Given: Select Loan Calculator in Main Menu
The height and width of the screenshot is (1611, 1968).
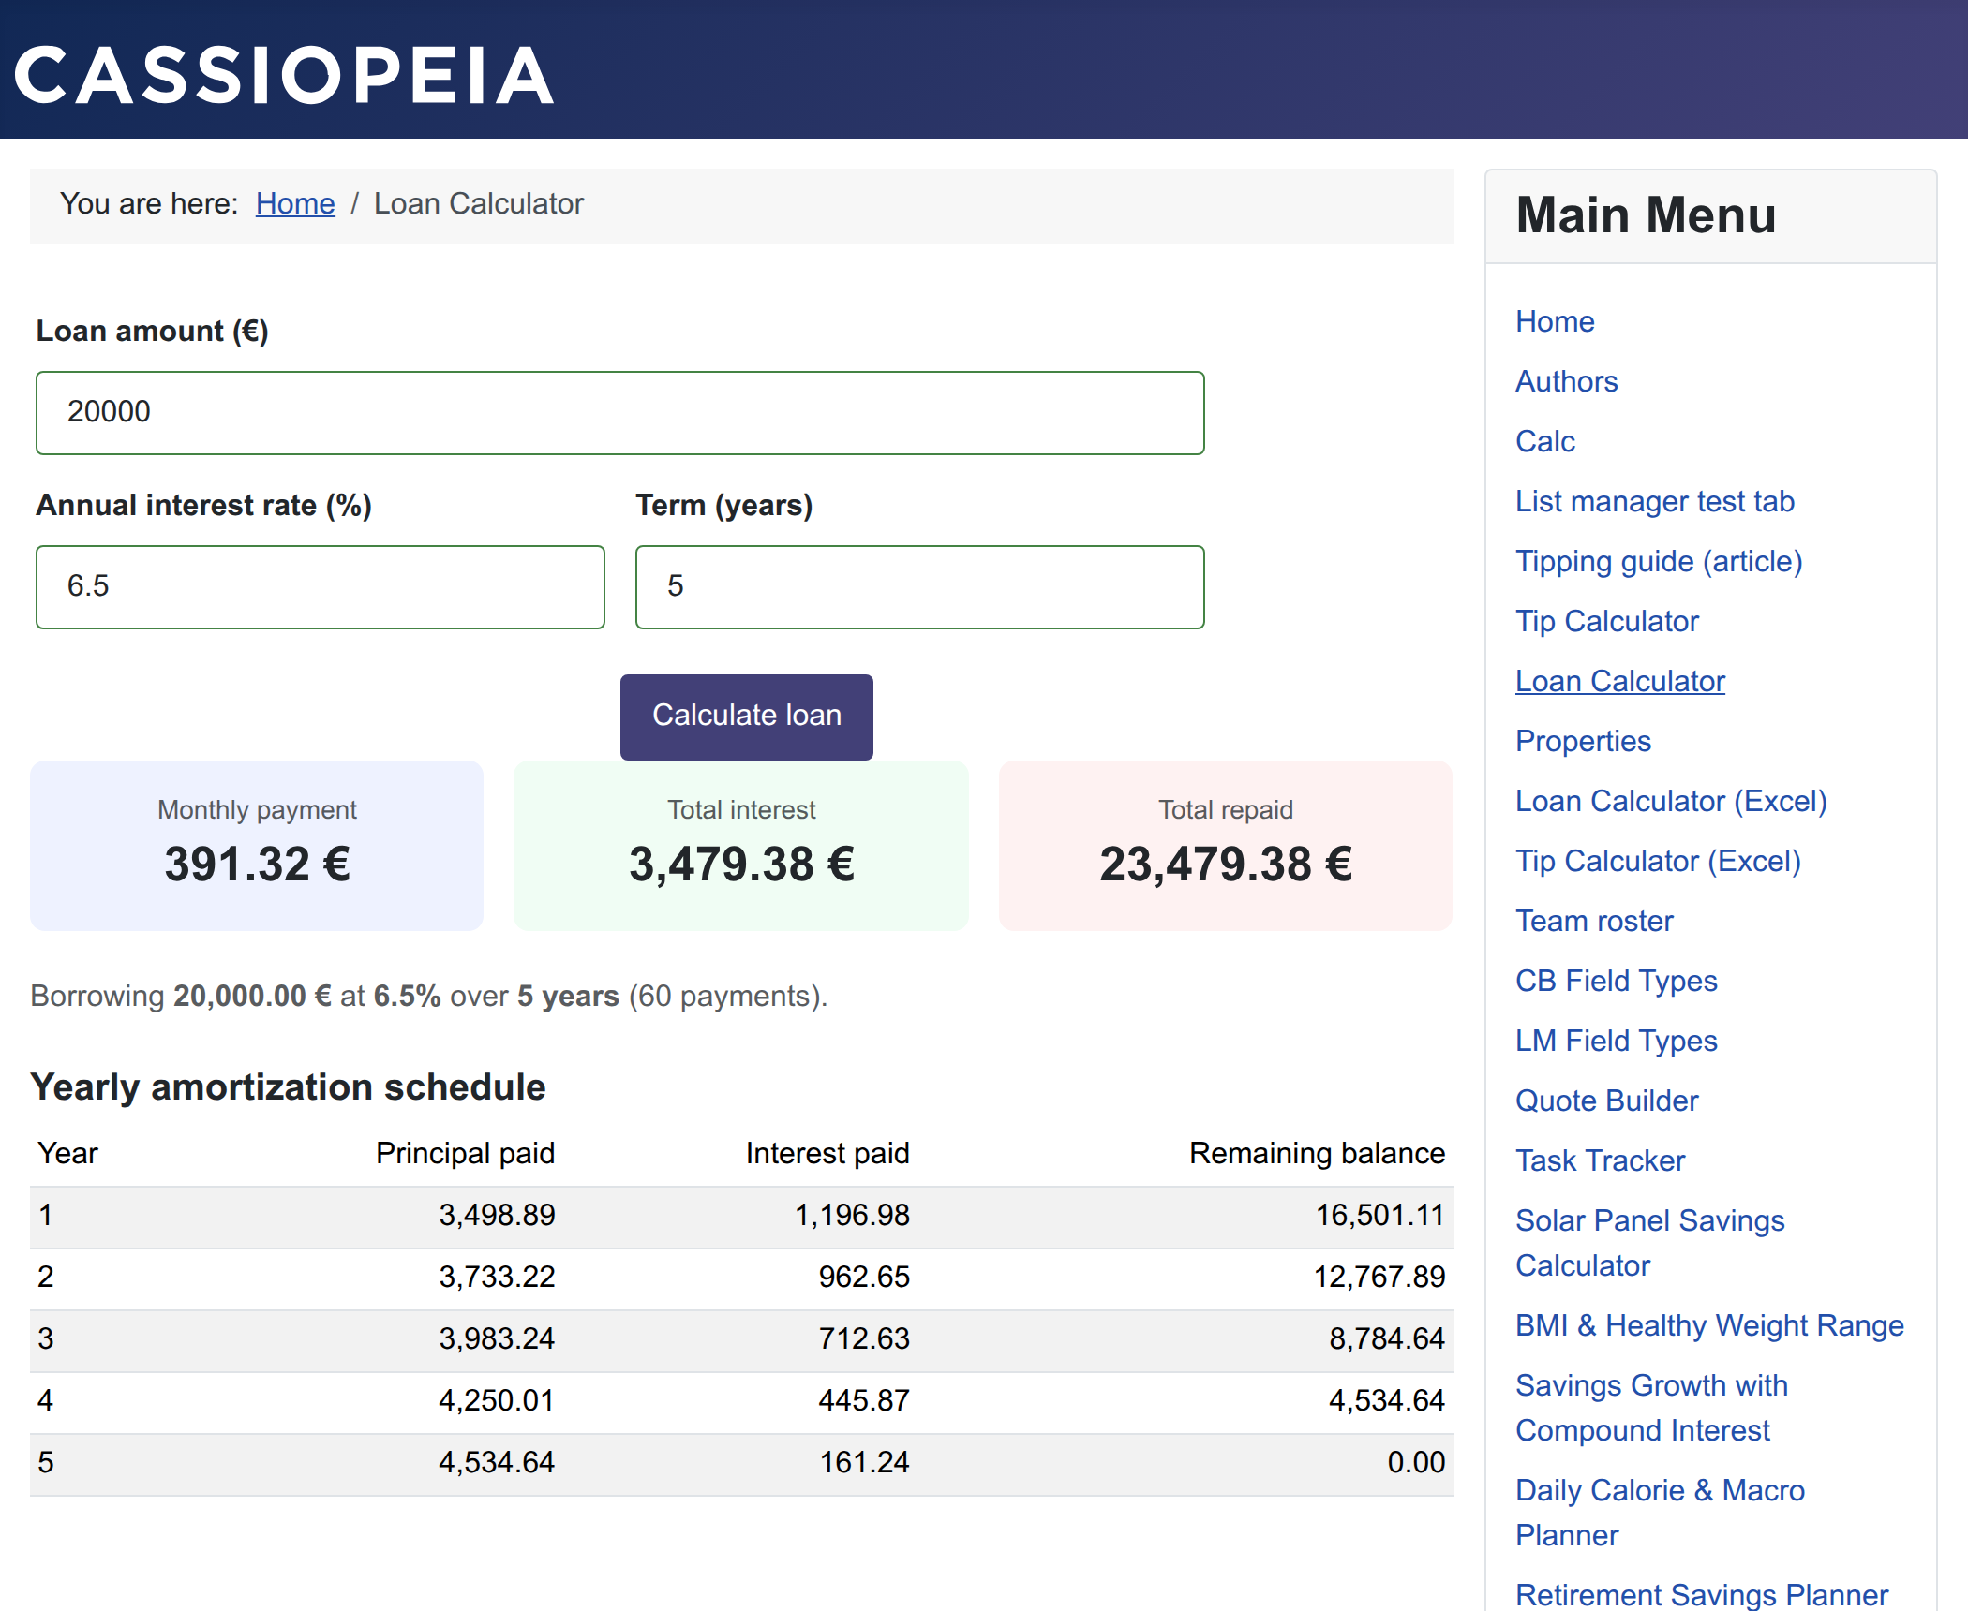Looking at the screenshot, I should point(1620,681).
